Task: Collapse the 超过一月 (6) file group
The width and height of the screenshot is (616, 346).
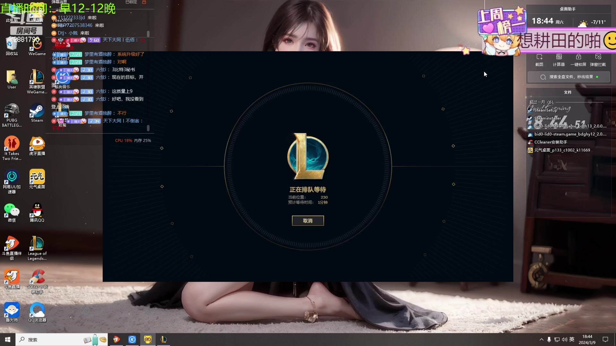Action: [x=541, y=102]
